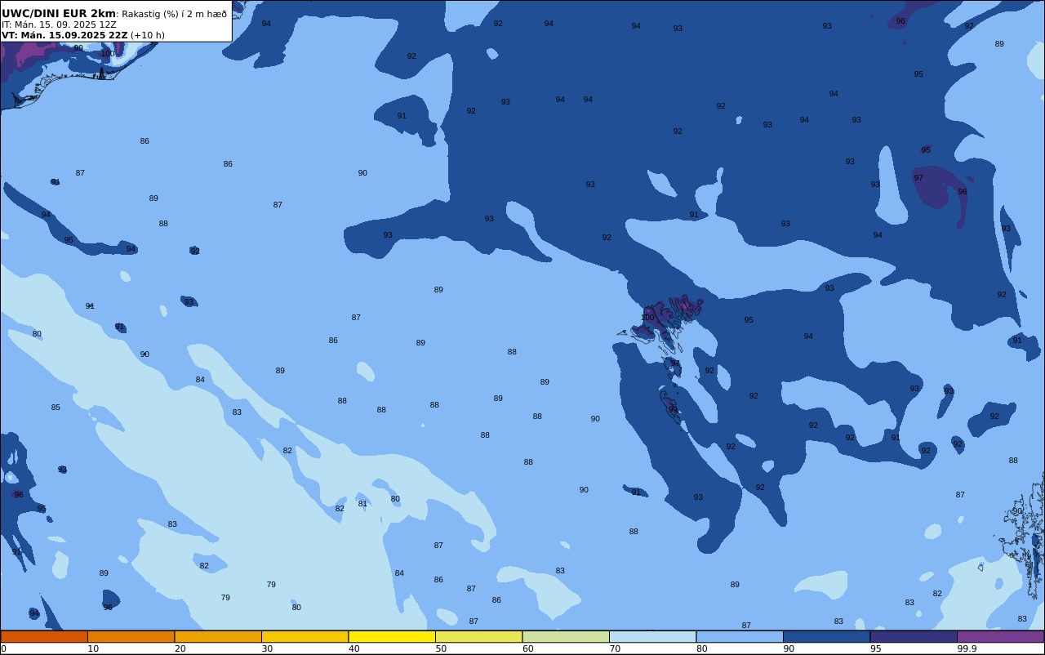Click the amber 20–30 legend swatch

218,636
